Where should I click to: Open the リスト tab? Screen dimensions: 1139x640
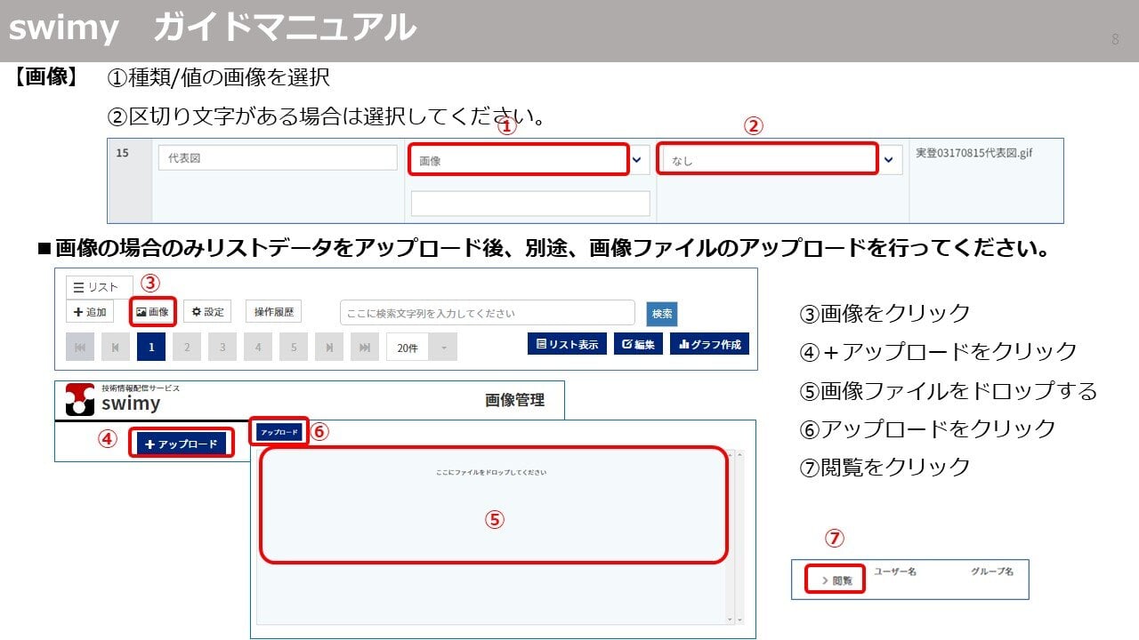(x=99, y=286)
